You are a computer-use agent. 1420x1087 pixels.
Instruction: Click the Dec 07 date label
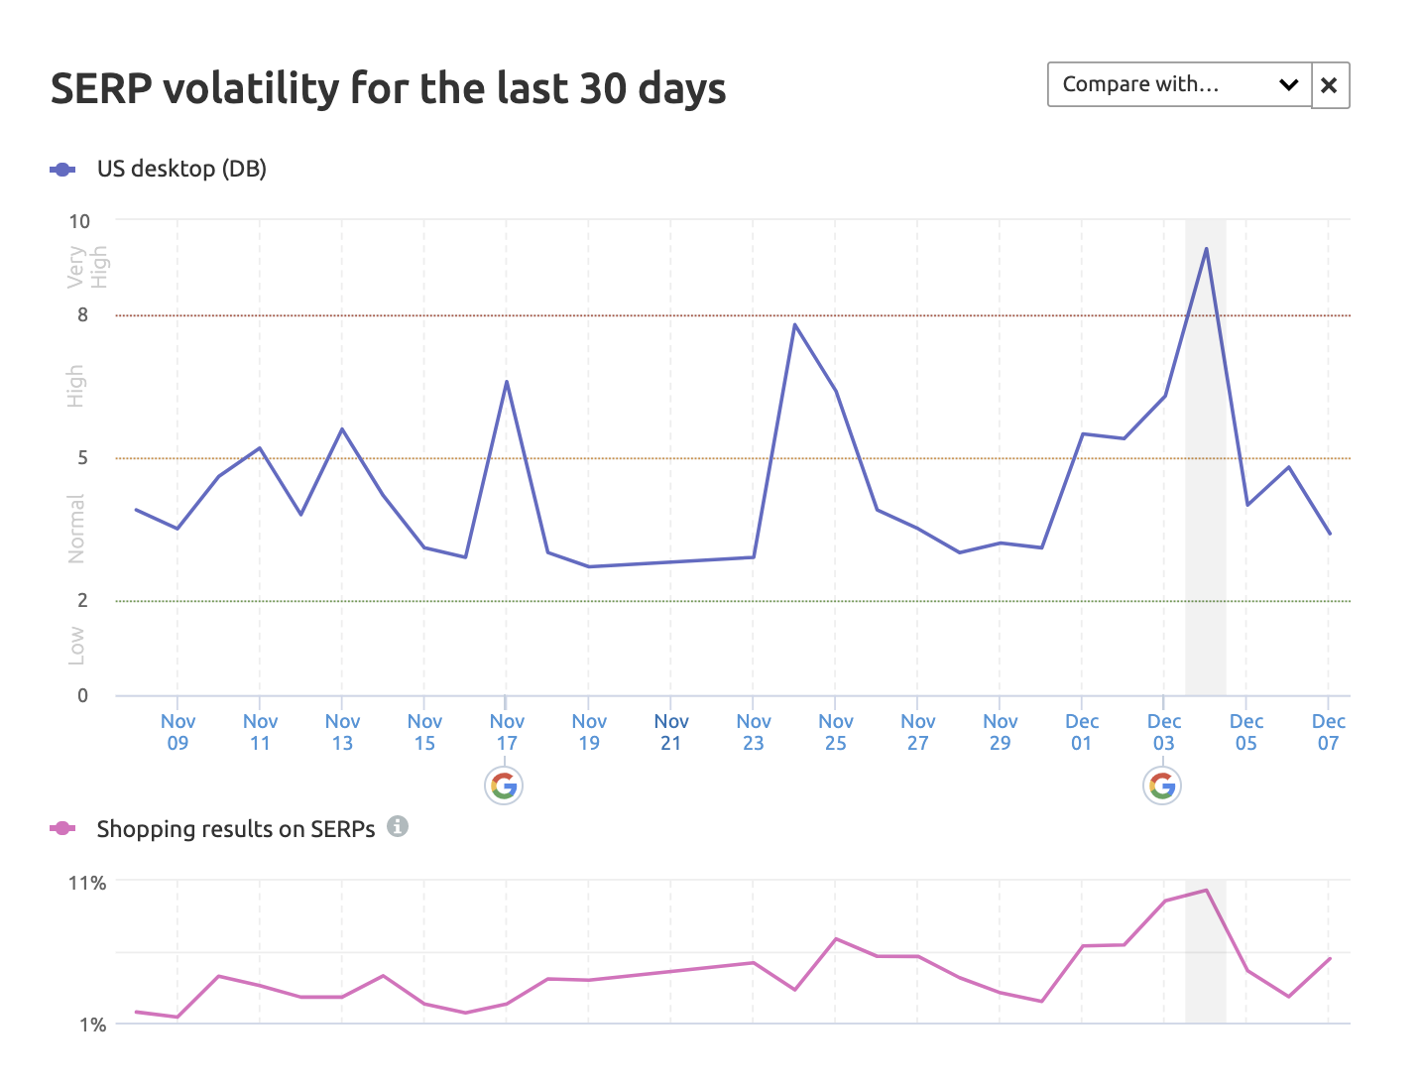click(1328, 732)
